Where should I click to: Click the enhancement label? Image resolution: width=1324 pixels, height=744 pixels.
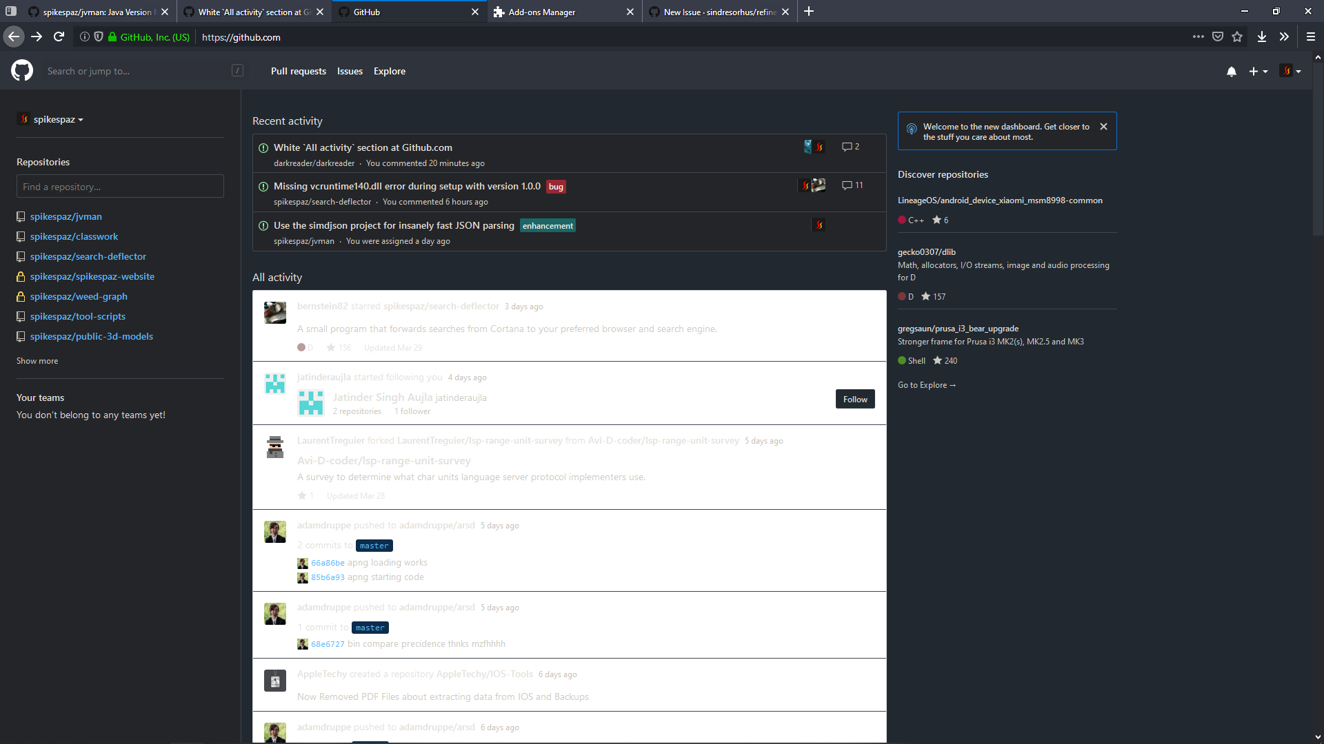(x=548, y=226)
